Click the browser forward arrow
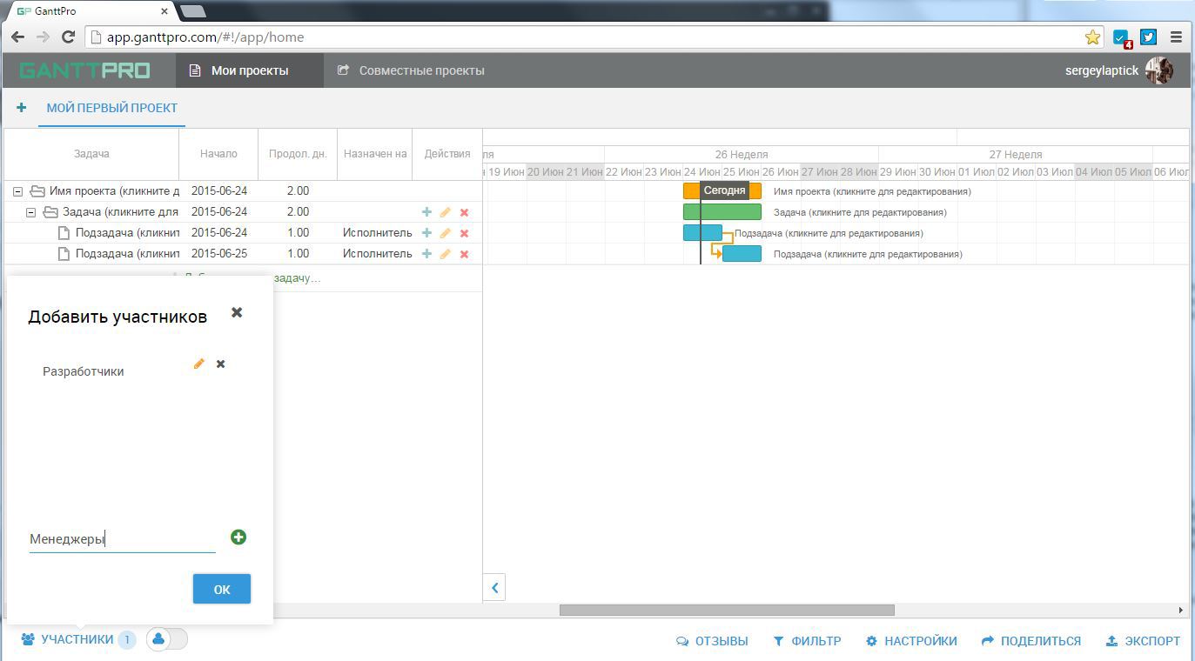This screenshot has width=1195, height=661. (43, 37)
